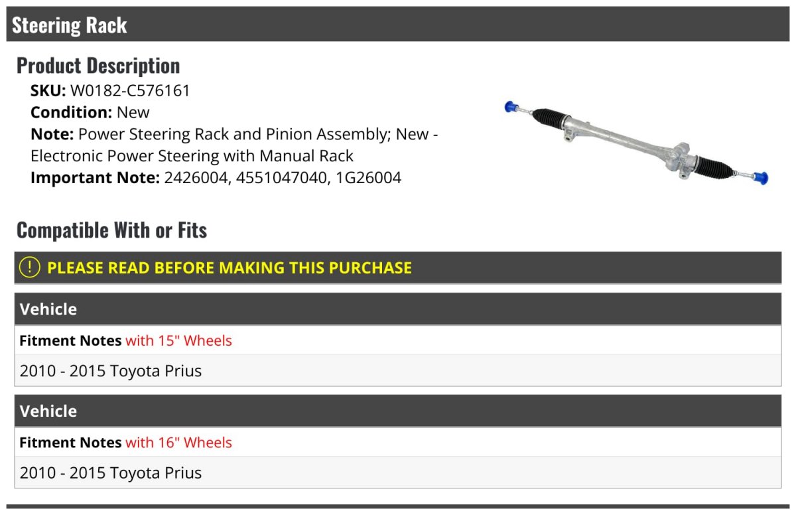Image resolution: width=796 pixels, height=515 pixels.
Task: Click the Note about Power Steering Rack
Action: click(234, 145)
